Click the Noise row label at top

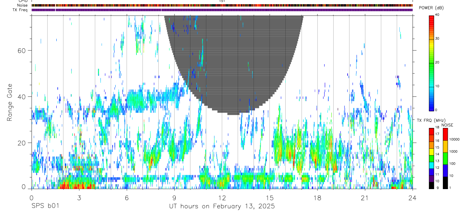click(22, 5)
